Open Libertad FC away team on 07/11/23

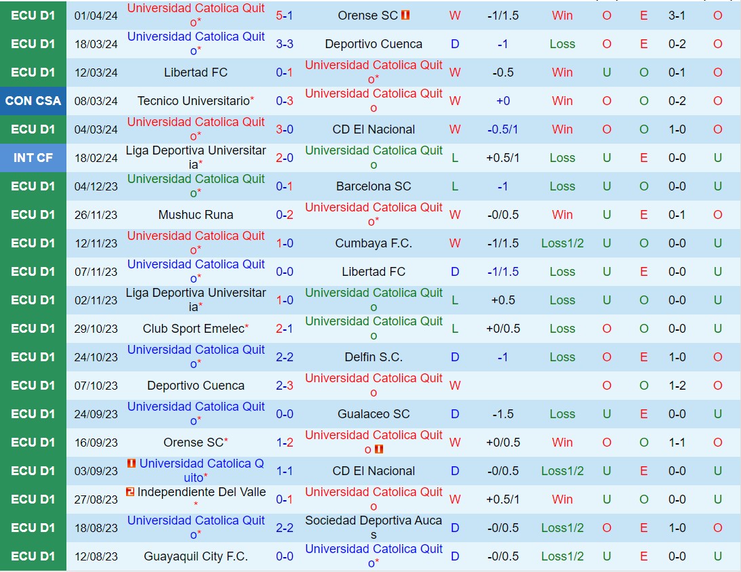click(x=374, y=272)
